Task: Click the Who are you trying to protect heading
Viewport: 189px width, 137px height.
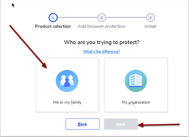Action: [x=102, y=42]
